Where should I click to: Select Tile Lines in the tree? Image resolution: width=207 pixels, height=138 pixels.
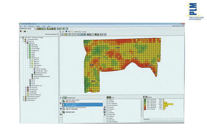point(36,78)
